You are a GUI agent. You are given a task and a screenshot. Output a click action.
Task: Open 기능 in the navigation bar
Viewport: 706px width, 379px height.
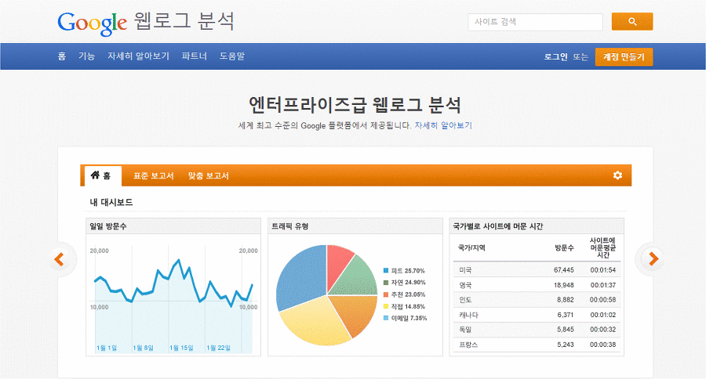86,56
